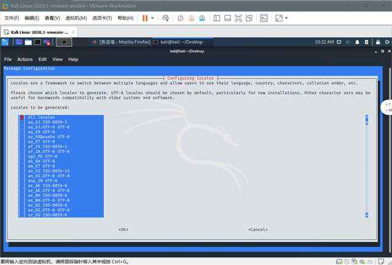Open the dropdown arrow next to pause button
392x265 pixels.
pos(152,18)
